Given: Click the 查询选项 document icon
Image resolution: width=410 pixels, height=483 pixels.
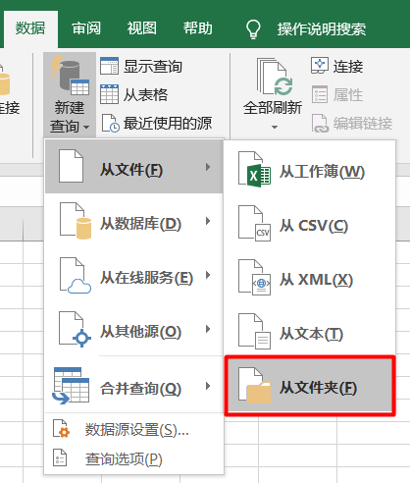Looking at the screenshot, I should point(60,457).
